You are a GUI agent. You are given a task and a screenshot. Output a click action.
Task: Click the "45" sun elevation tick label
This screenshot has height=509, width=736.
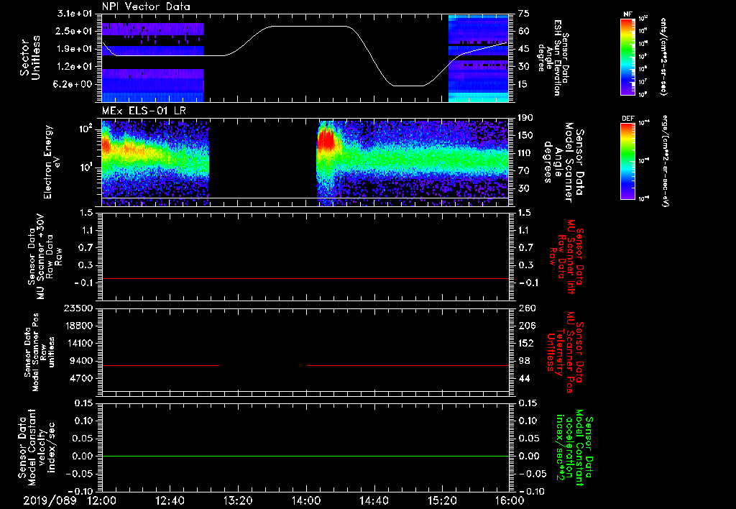point(523,49)
